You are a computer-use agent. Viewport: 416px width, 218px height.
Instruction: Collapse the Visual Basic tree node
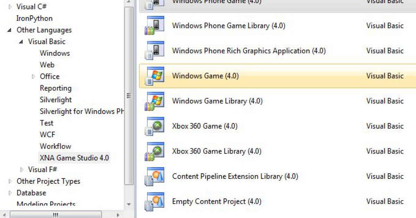pos(21,42)
